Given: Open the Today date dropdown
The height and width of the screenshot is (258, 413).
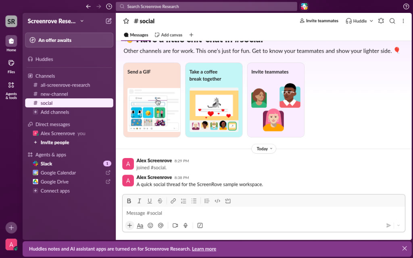Looking at the screenshot, I should point(264,149).
